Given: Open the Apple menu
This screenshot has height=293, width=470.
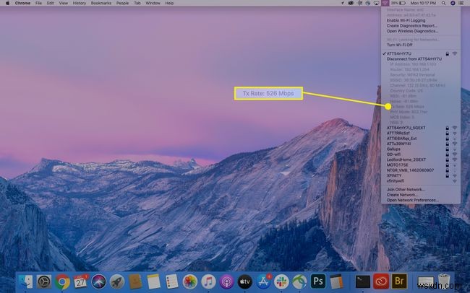Looking at the screenshot, I should pyautogui.click(x=7, y=3).
